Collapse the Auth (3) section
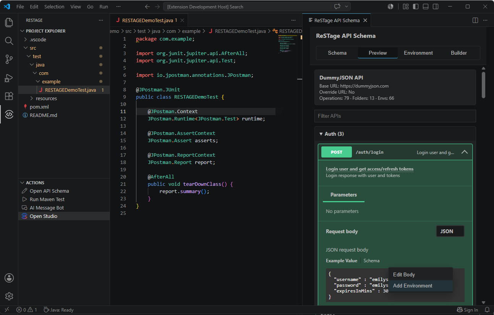The height and width of the screenshot is (315, 494). pyautogui.click(x=332, y=134)
